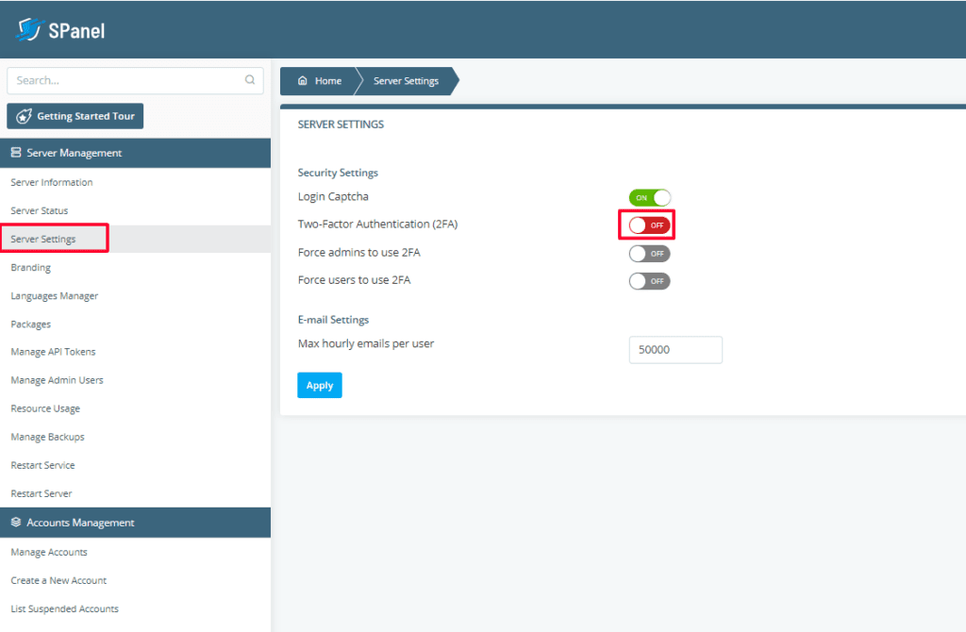The height and width of the screenshot is (632, 966).
Task: Click the Max hourly emails input field
Action: click(675, 349)
